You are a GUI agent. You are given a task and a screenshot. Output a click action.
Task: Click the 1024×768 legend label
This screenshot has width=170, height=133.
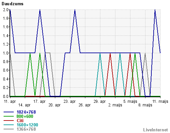pyautogui.click(x=26, y=112)
